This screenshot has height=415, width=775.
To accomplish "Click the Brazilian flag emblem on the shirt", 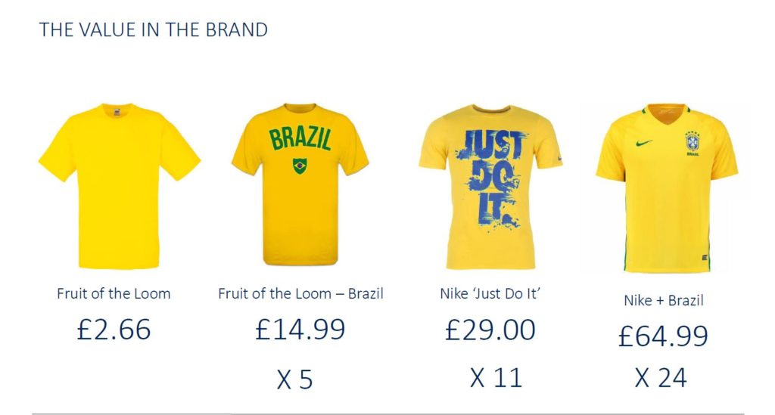I will click(300, 165).
